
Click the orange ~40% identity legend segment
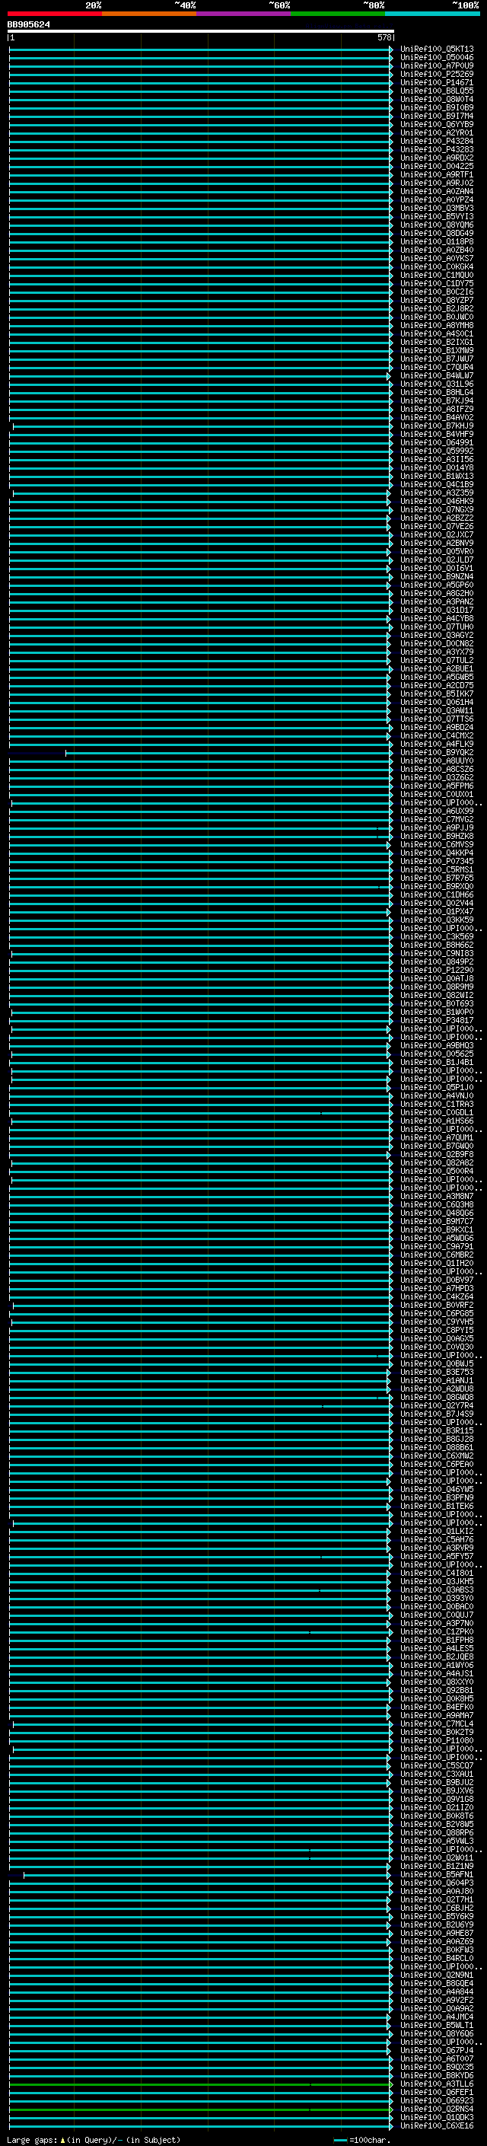click(x=149, y=14)
